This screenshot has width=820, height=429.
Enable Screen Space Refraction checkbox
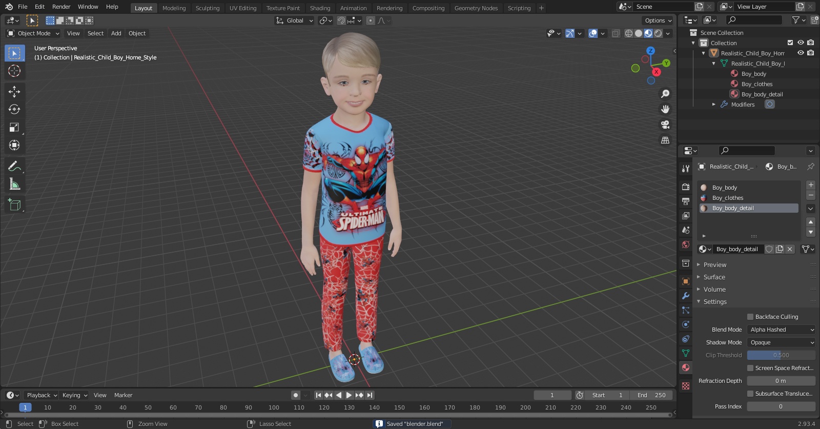pyautogui.click(x=750, y=368)
